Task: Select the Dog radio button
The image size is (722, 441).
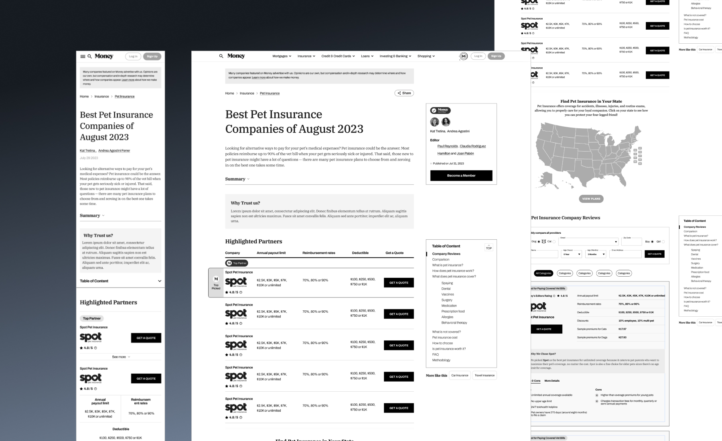Action: point(539,242)
